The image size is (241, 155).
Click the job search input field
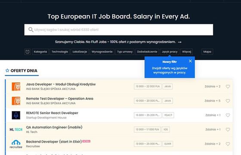click(x=118, y=30)
